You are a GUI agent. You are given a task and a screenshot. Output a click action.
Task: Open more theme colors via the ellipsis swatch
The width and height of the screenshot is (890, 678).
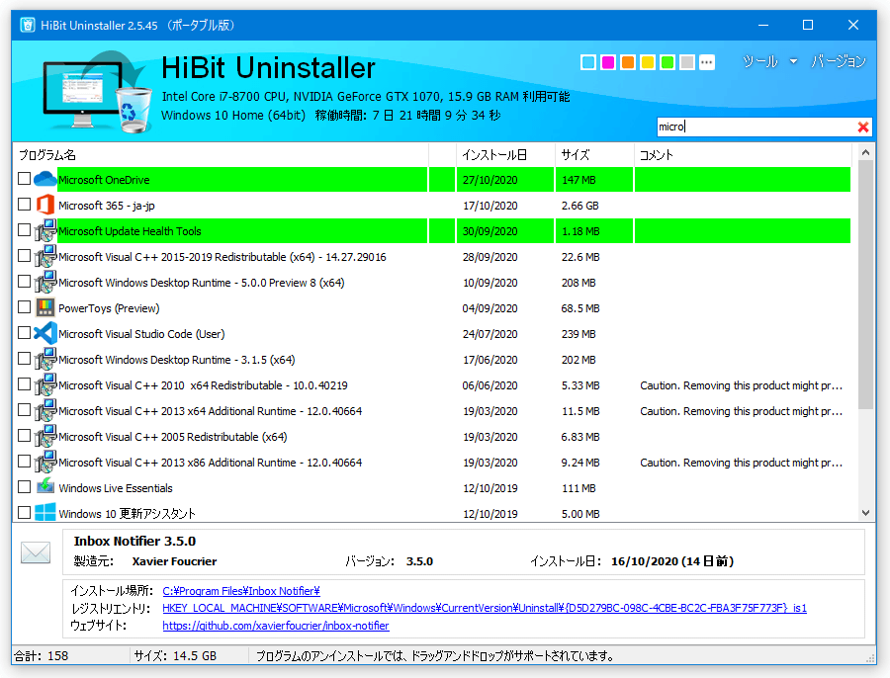tap(707, 62)
